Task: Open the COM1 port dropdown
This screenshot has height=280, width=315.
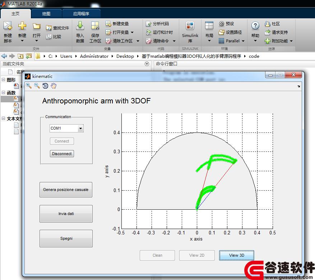Action: coord(80,128)
